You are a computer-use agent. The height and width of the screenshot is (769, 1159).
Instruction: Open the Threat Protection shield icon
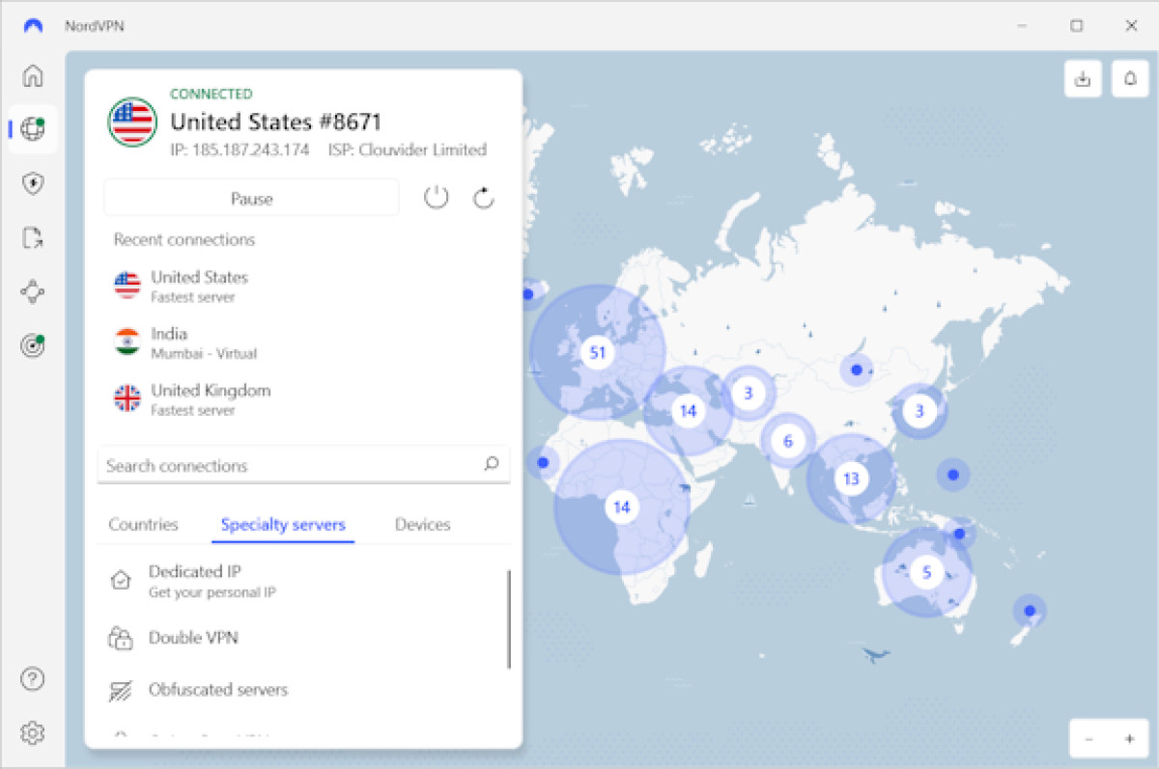coord(33,183)
